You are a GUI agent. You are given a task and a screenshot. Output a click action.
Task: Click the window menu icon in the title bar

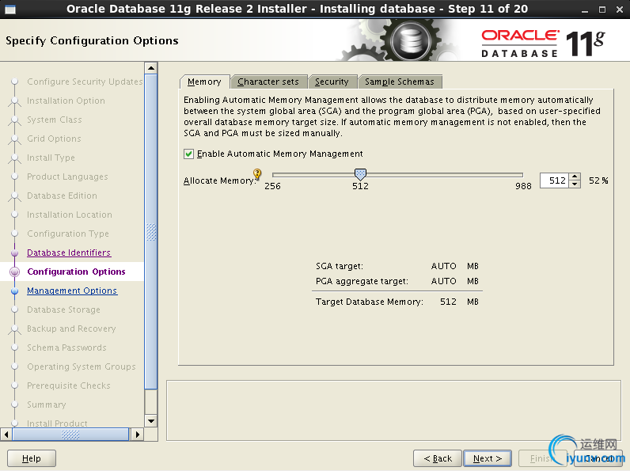click(x=9, y=9)
